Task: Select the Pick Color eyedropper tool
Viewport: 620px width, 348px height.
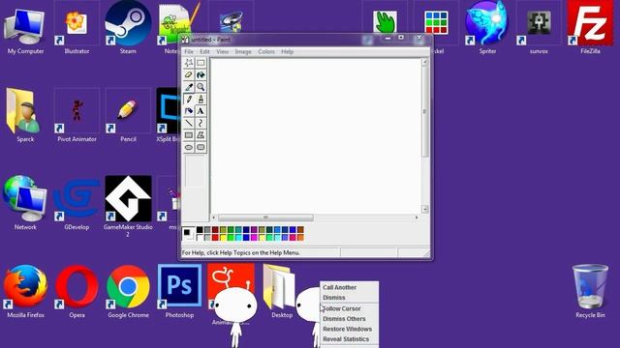Action: (x=189, y=87)
